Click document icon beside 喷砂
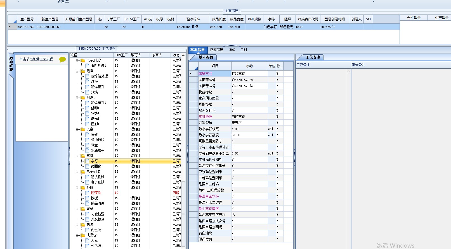This screenshot has height=249, width=451. (x=87, y=134)
